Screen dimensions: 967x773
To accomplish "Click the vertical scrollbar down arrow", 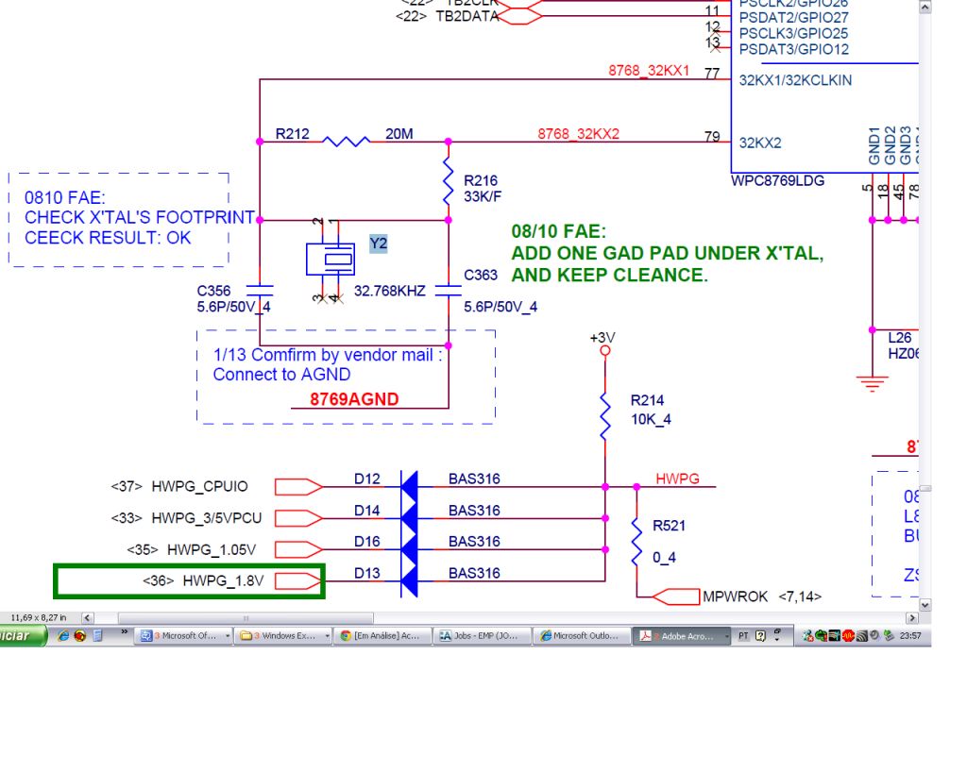I will [x=925, y=605].
